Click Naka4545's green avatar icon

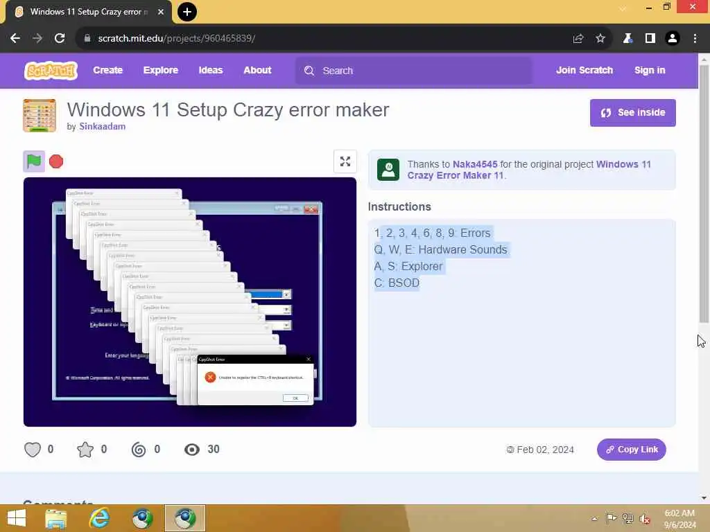(388, 170)
